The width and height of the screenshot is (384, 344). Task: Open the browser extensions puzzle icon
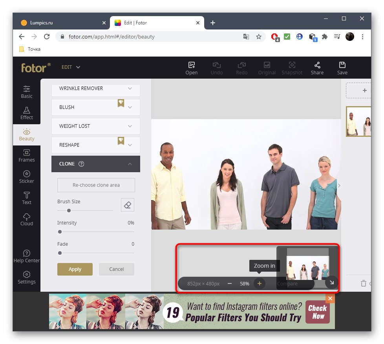pos(324,37)
